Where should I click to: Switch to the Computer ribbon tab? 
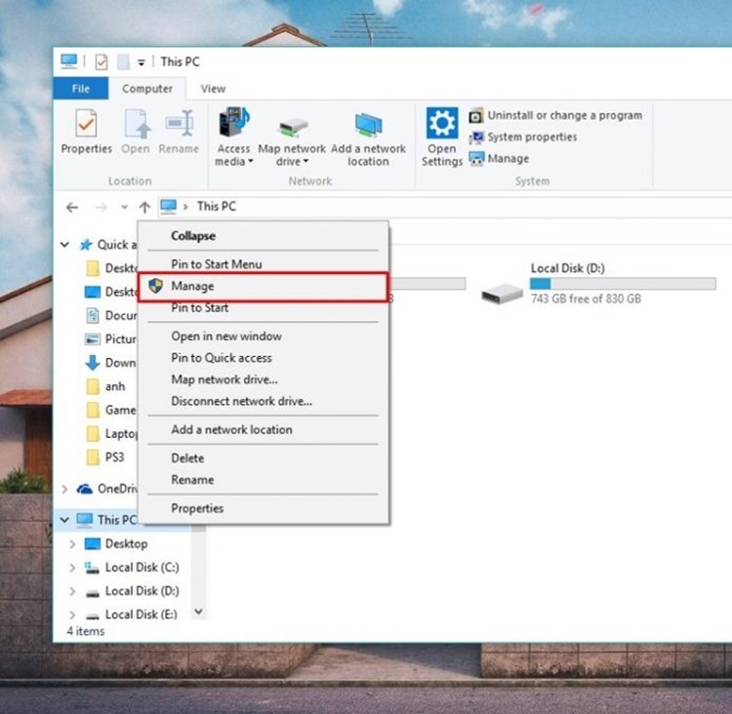(147, 88)
